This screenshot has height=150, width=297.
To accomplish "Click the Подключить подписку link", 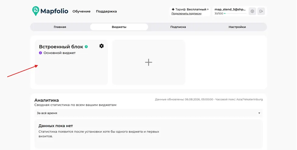I will [x=186, y=14].
